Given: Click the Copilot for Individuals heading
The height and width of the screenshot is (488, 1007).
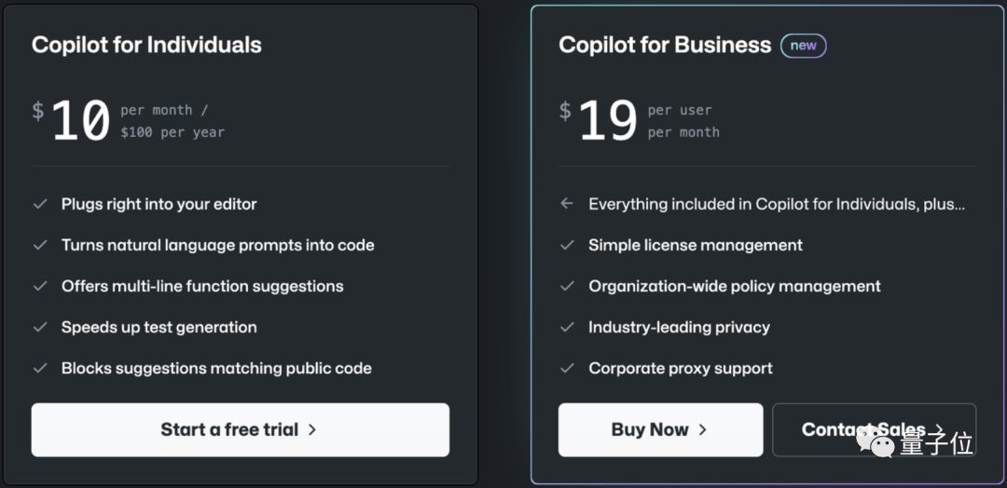Looking at the screenshot, I should 146,45.
